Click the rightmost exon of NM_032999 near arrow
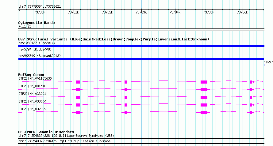The width and height of the screenshot is (273, 146). coord(251,113)
